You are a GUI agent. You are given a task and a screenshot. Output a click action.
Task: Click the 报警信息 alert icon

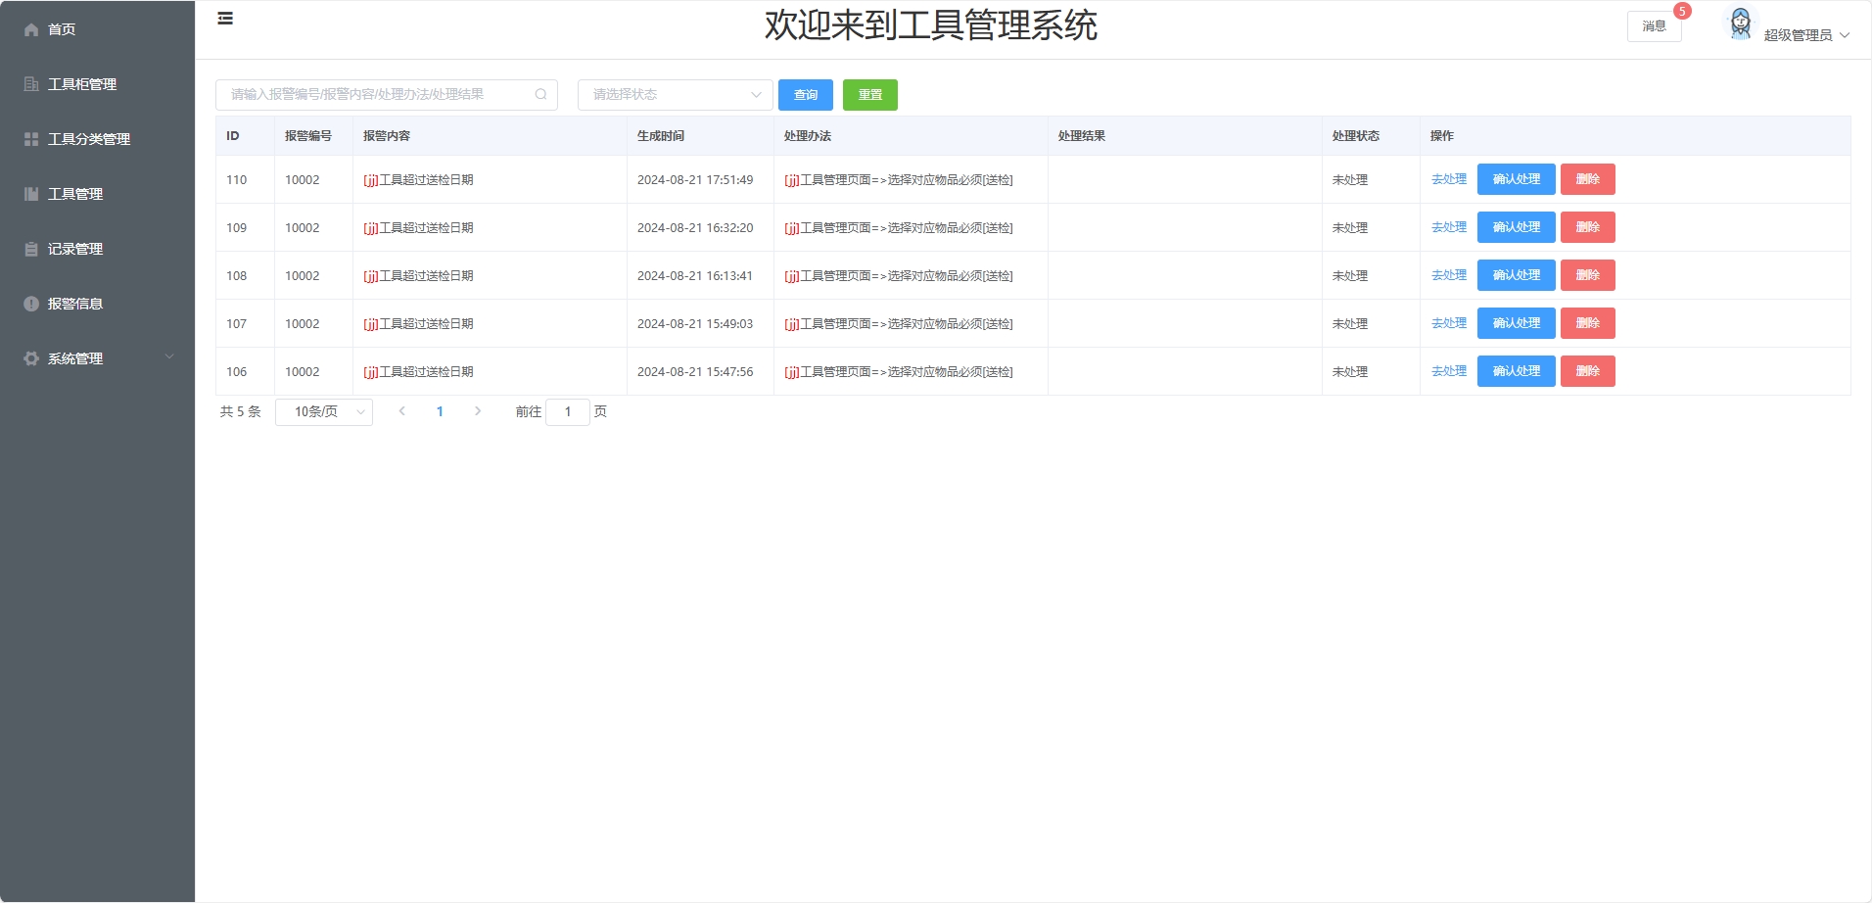[31, 304]
